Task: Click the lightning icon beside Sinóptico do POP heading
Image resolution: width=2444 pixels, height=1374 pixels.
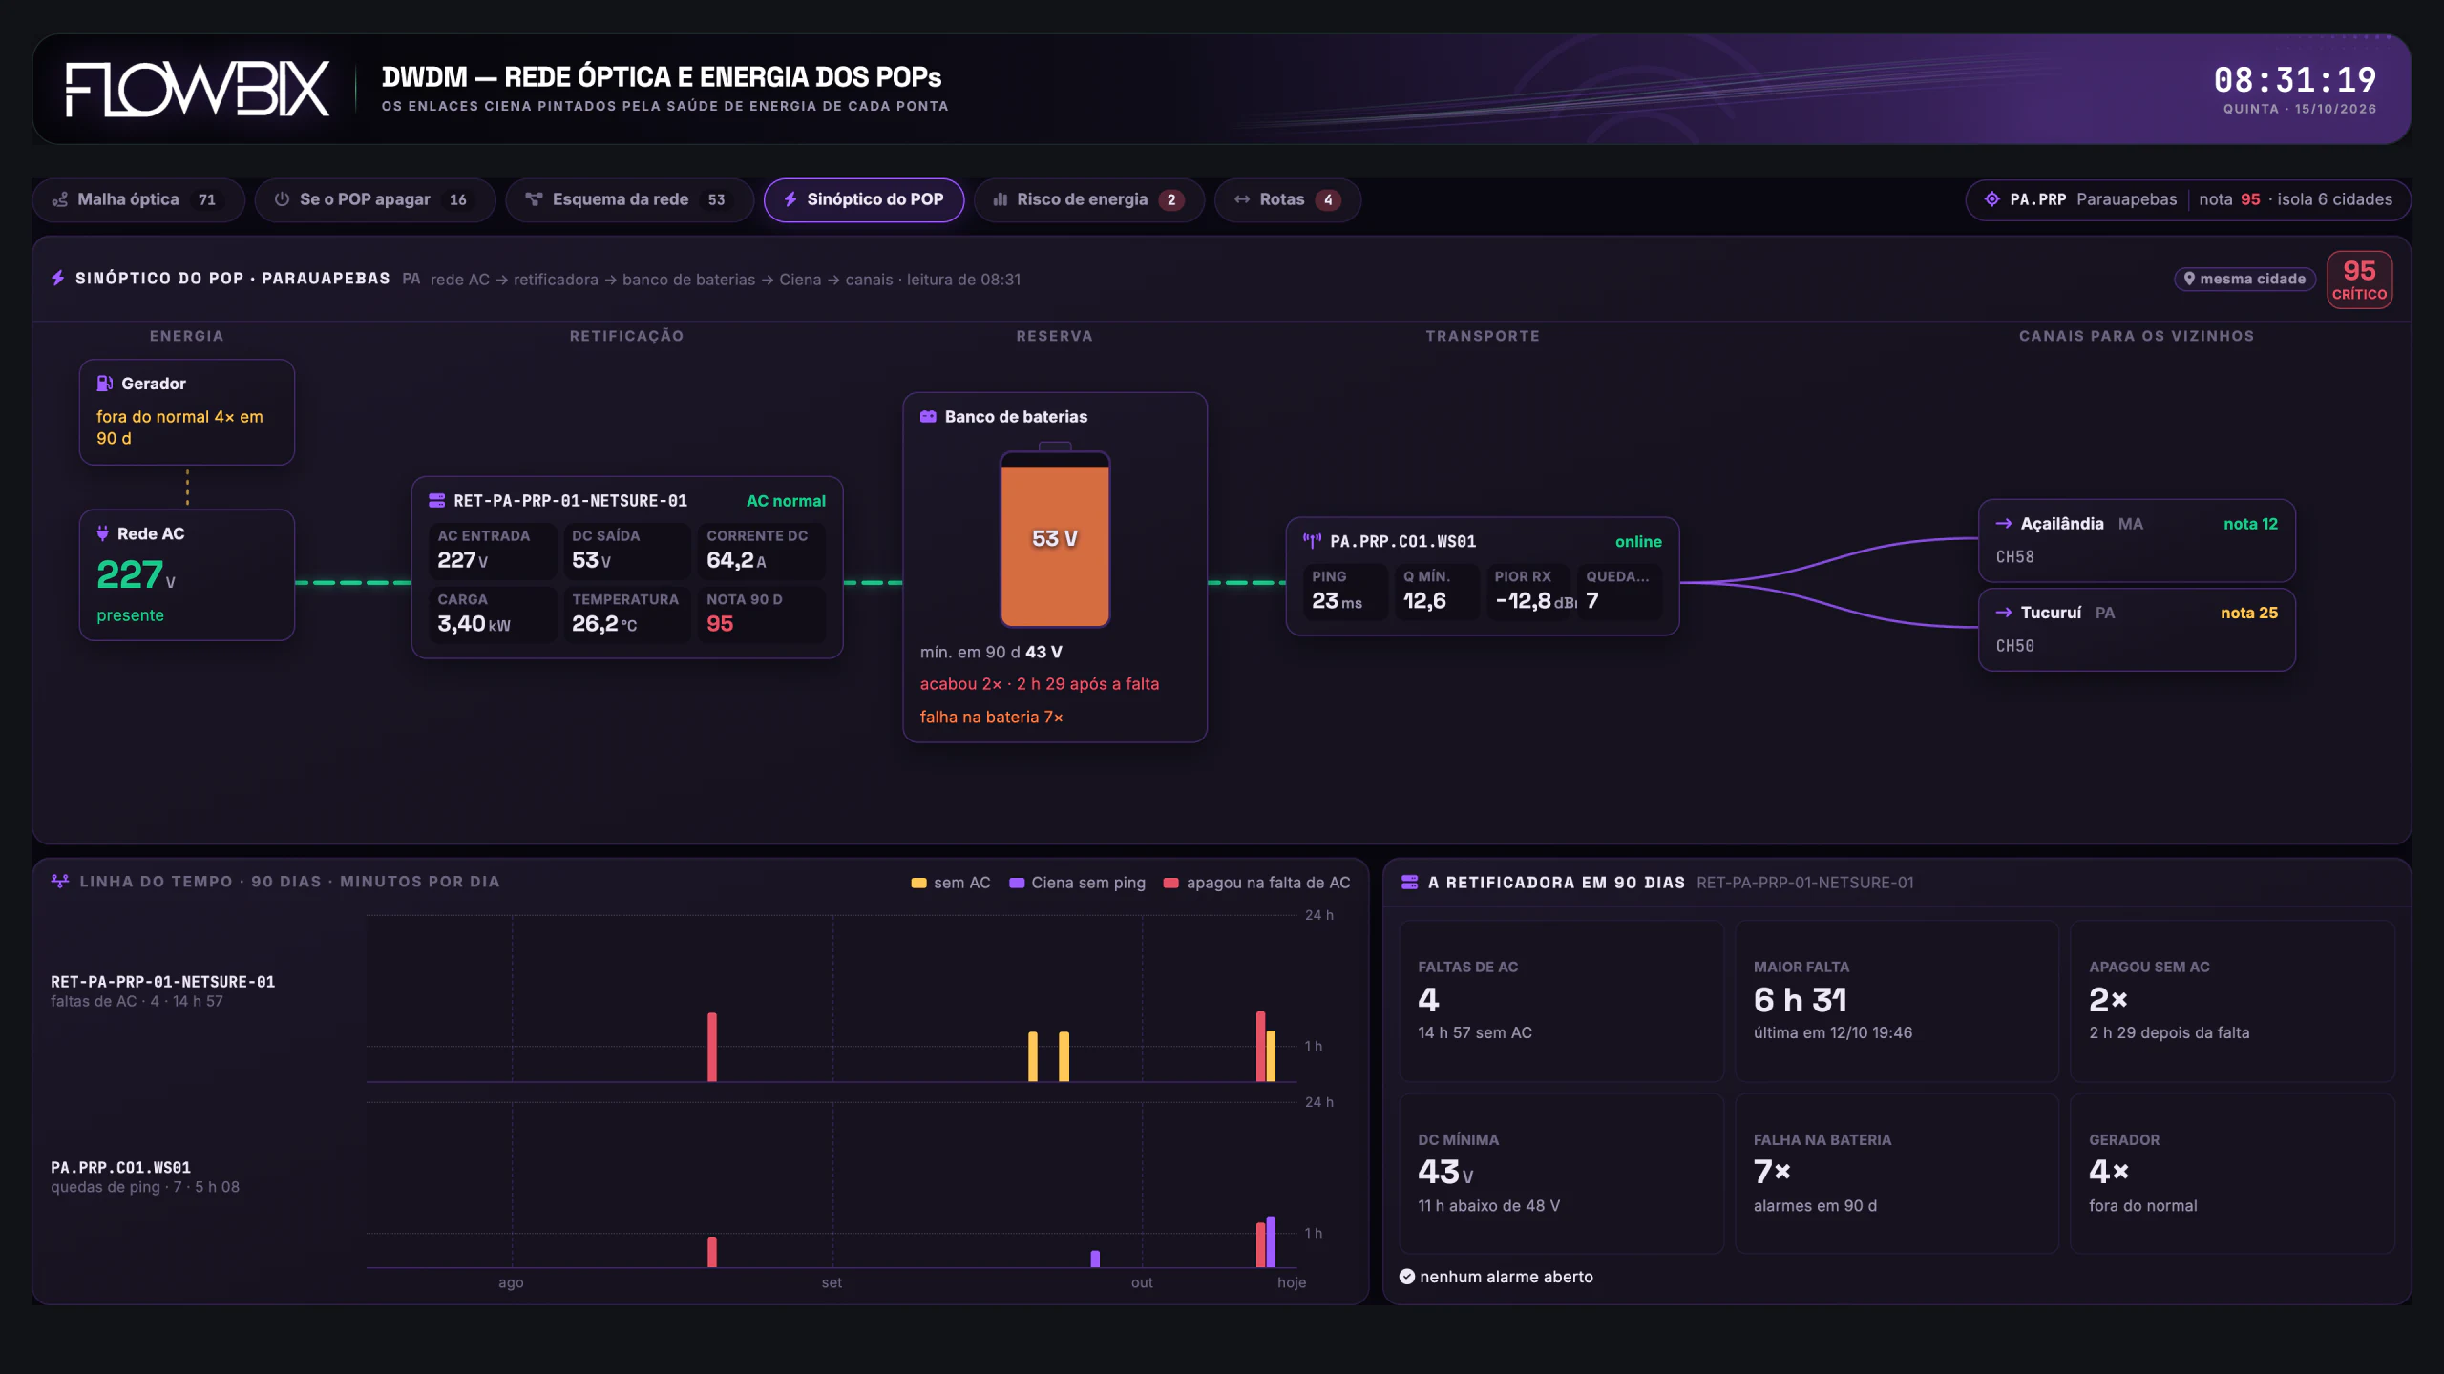Action: click(x=58, y=278)
